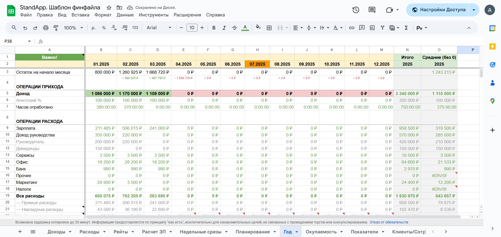Click the print icon in toolbar
Viewport: 501px width, 237px height.
pyautogui.click(x=46, y=28)
